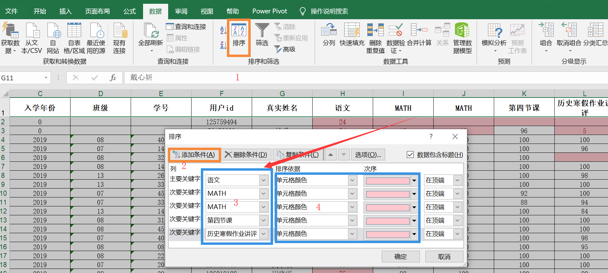Viewport: 608px width, 273px height.
Task: Switch to the 公式 (Formulas) tab
Action: [130, 11]
